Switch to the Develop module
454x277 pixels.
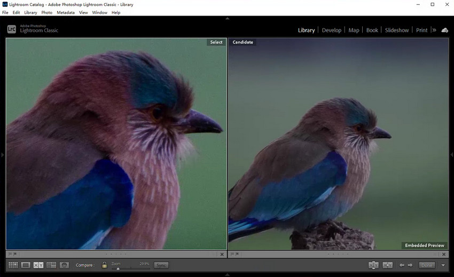coord(332,30)
